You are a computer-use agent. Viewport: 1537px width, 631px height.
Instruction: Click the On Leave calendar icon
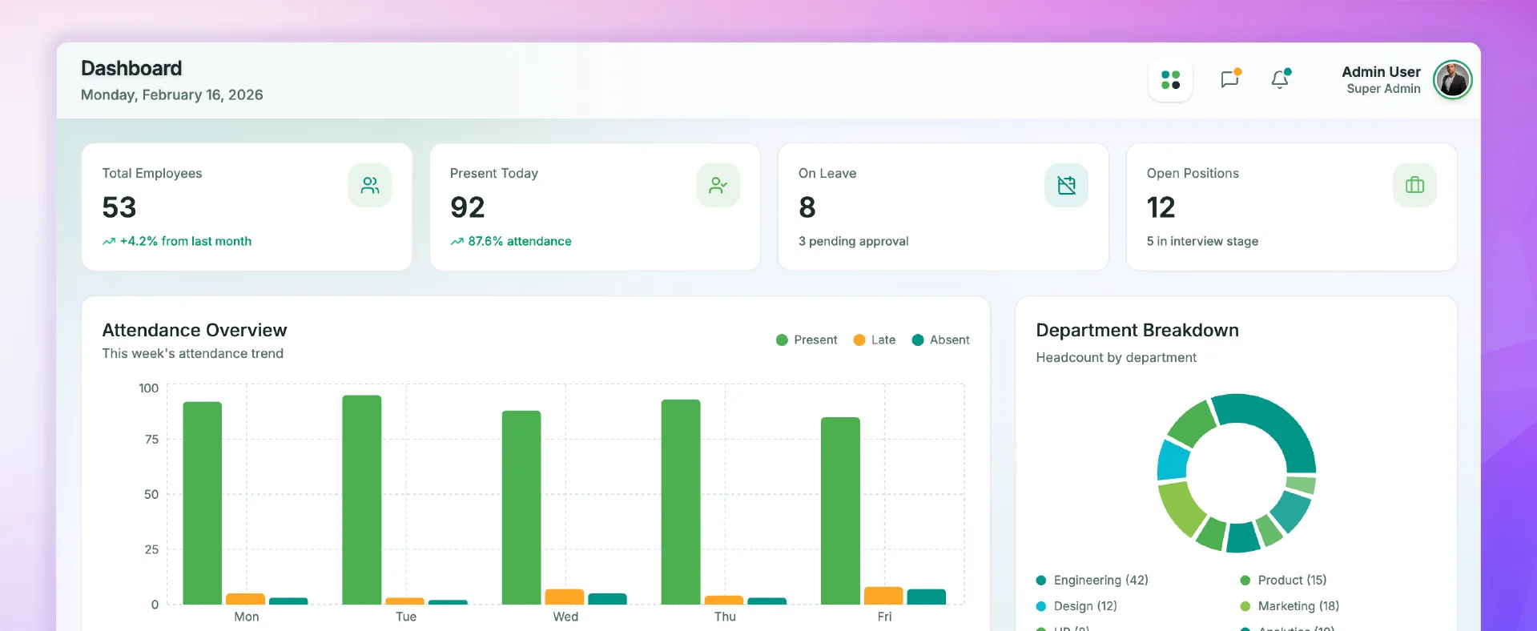(x=1066, y=186)
